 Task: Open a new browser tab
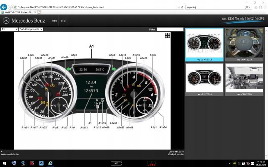[39, 12]
